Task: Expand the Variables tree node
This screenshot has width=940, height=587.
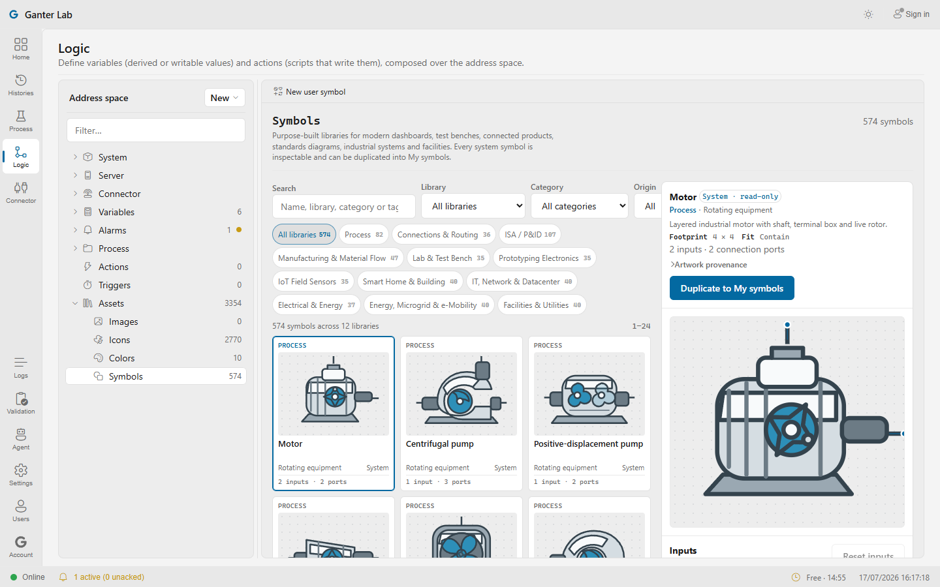Action: coord(75,212)
